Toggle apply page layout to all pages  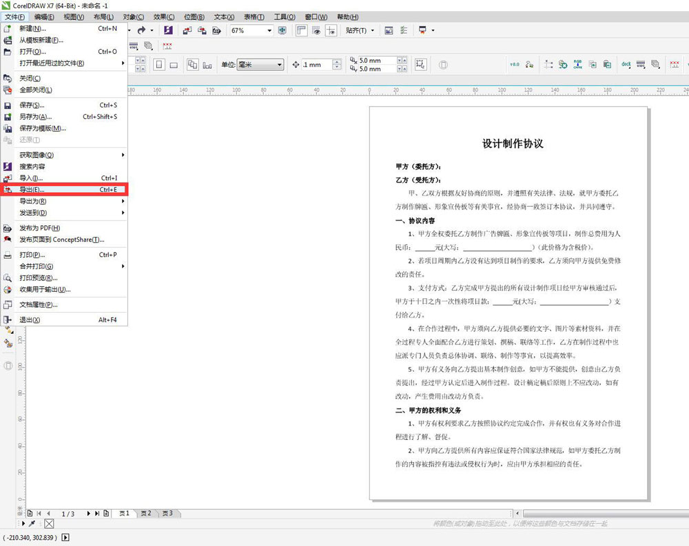pos(193,65)
